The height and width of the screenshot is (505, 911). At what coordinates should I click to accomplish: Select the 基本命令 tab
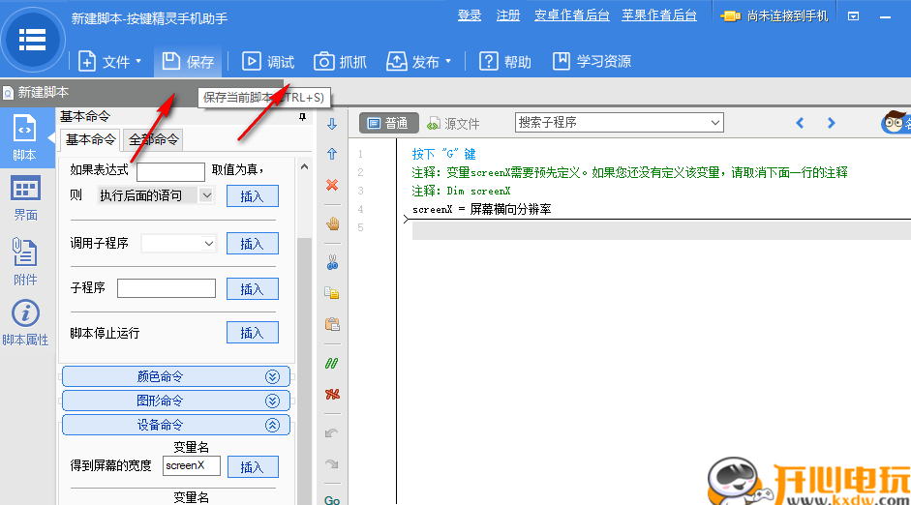click(90, 139)
